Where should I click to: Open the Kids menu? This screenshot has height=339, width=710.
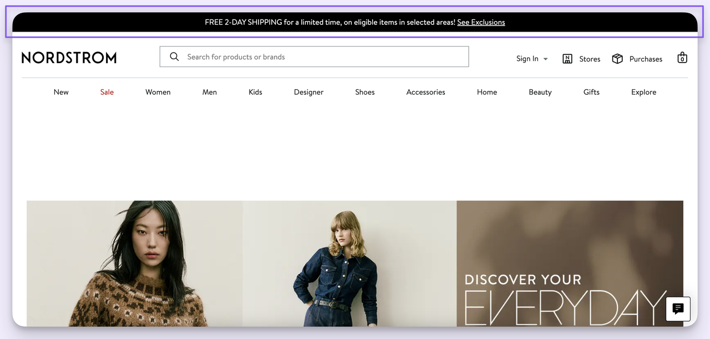(255, 92)
